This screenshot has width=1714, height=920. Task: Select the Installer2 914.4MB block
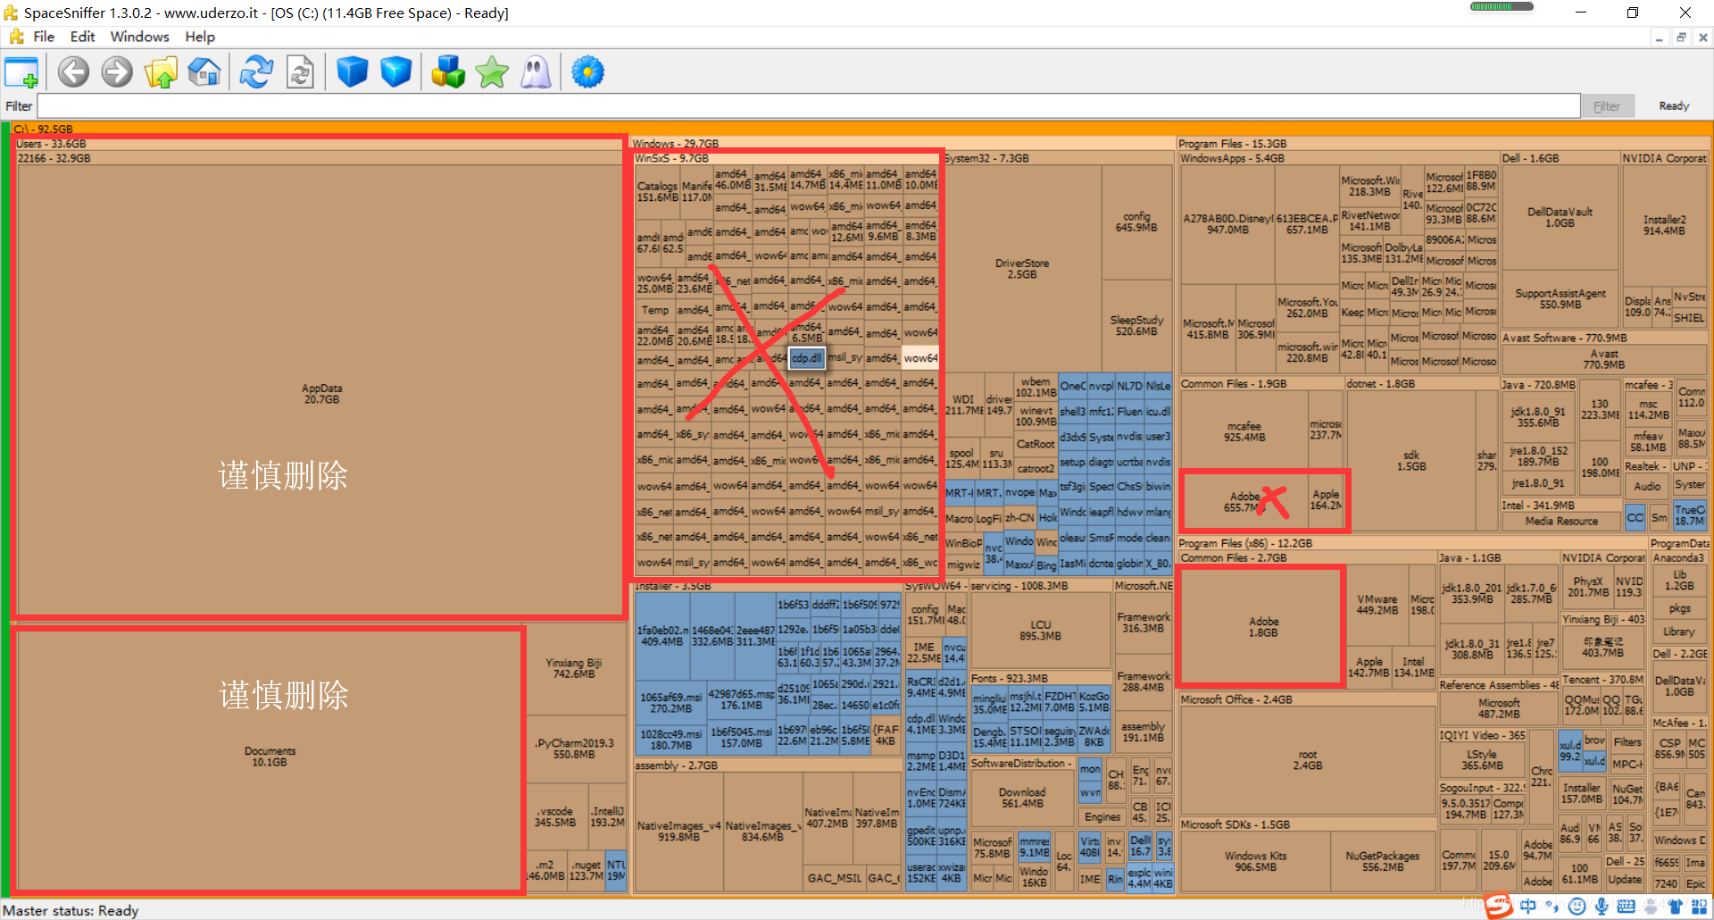[x=1665, y=224]
